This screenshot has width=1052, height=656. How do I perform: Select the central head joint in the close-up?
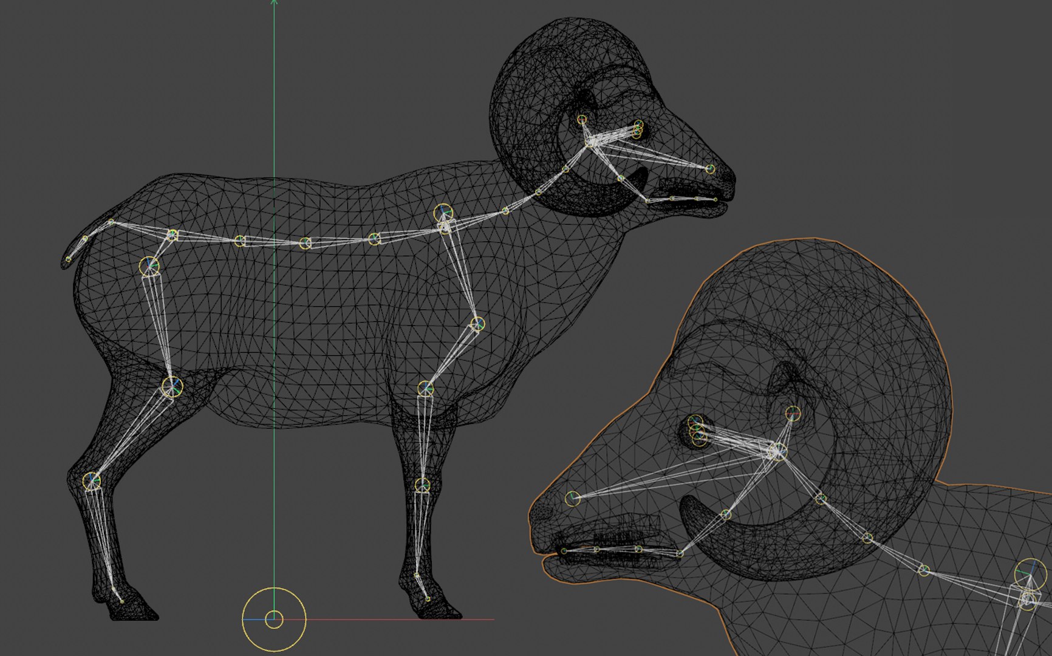pyautogui.click(x=777, y=452)
